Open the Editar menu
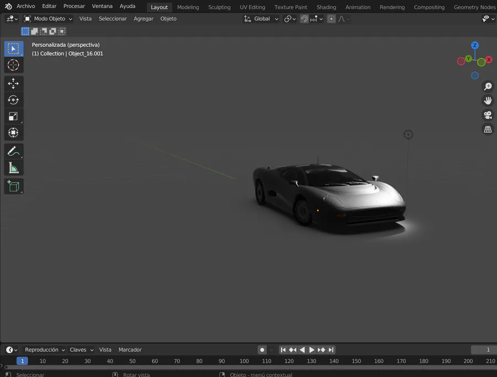Image resolution: width=497 pixels, height=377 pixels. coord(49,6)
